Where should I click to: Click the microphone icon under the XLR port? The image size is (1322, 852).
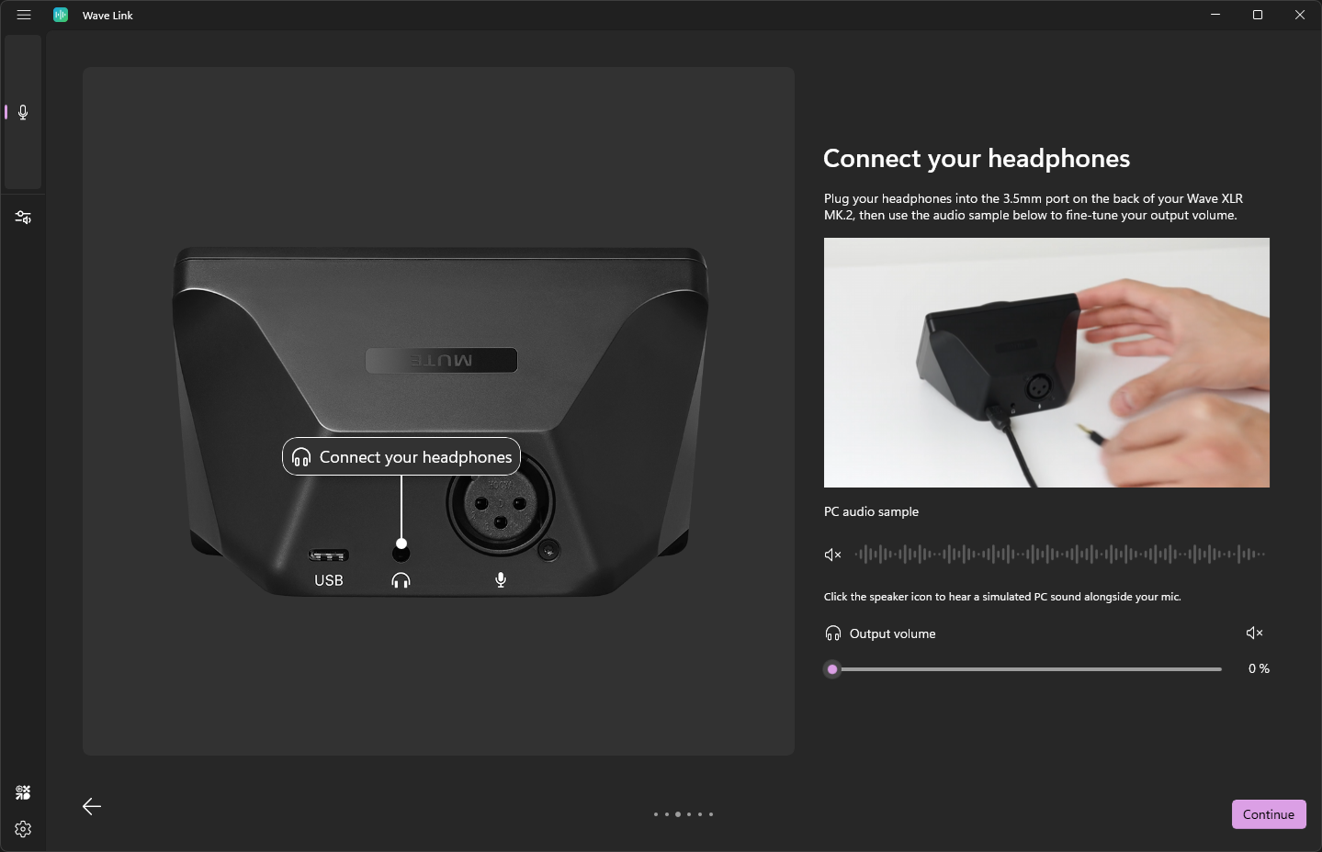501,580
